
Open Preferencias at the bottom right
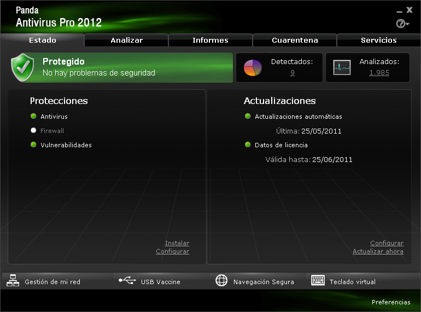[391, 302]
